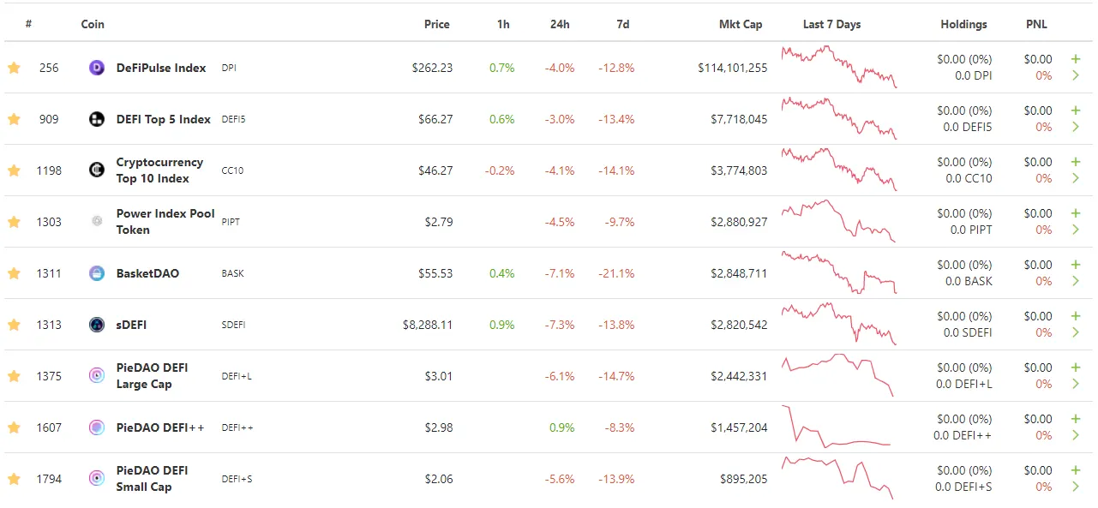The width and height of the screenshot is (1098, 508).
Task: Toggle the star next to PieDAO DEFI++
Action: click(x=14, y=427)
